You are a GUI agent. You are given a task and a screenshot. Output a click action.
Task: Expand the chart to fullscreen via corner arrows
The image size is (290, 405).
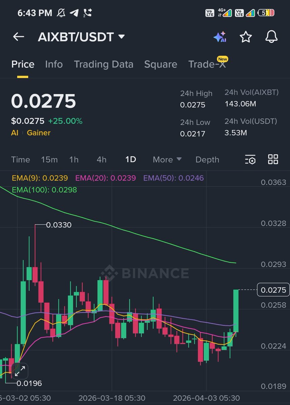pyautogui.click(x=20, y=371)
